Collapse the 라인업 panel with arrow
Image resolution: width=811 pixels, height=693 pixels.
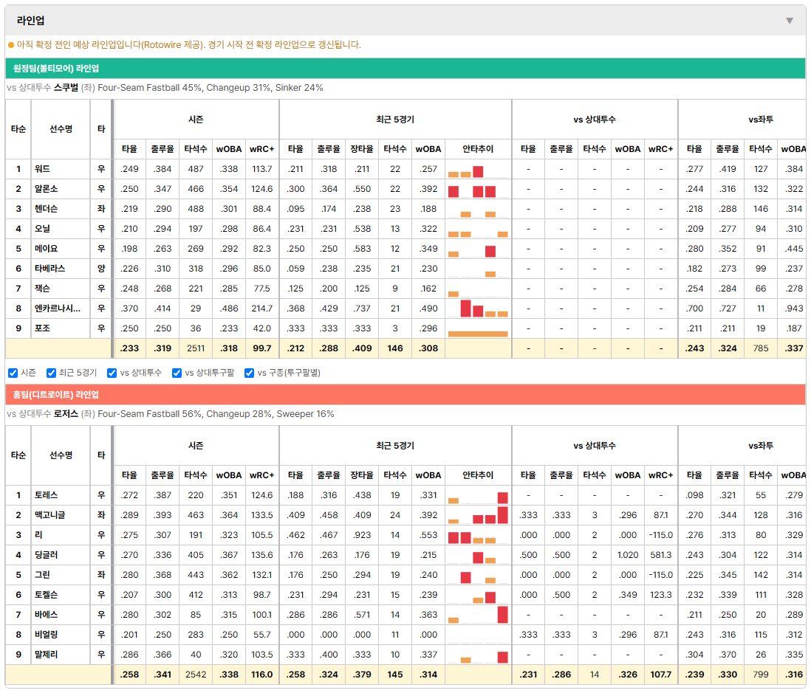pos(790,21)
